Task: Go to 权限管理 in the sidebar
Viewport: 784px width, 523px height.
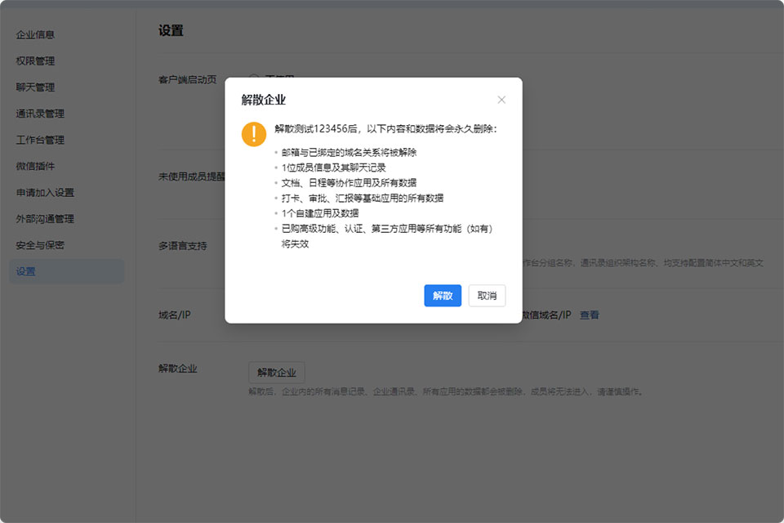Action: [36, 60]
